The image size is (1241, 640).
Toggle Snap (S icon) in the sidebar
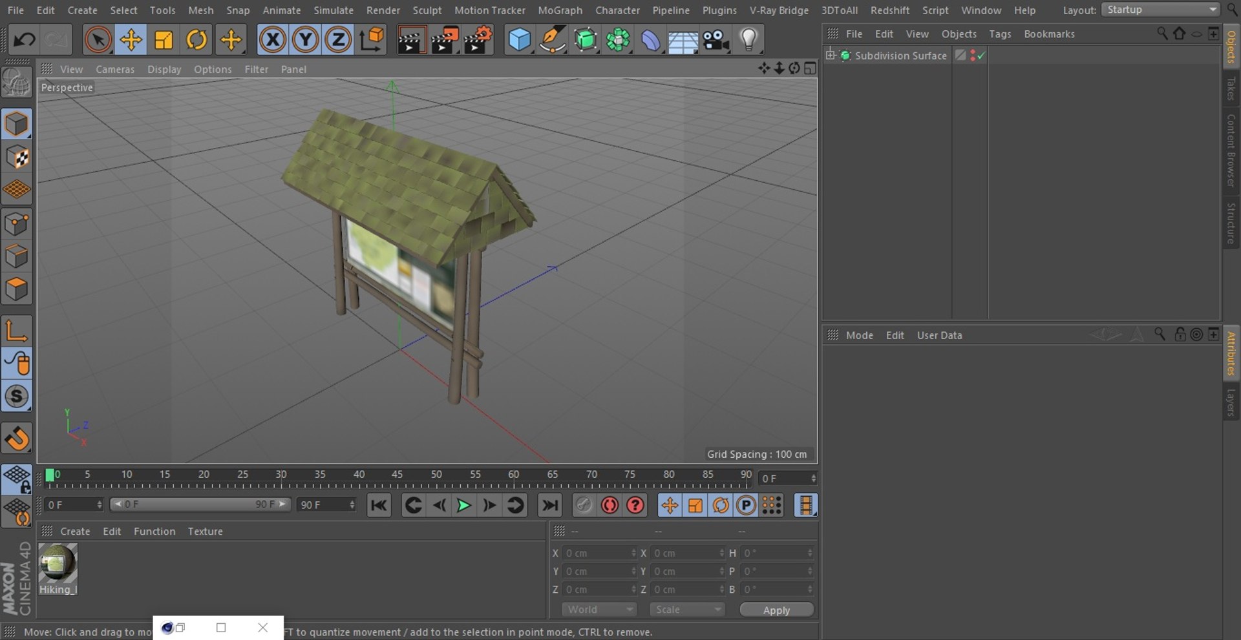[17, 397]
